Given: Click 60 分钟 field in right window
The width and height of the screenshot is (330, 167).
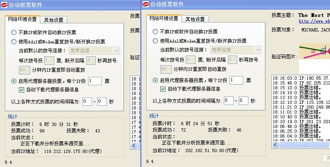Looking at the screenshot, I should coord(166,69).
